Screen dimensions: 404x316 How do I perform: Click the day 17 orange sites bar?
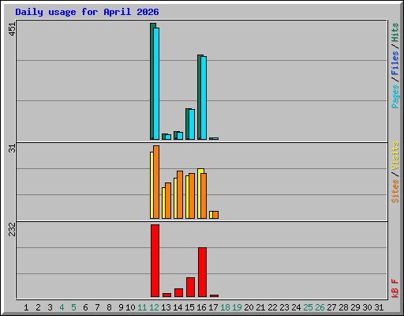click(215, 215)
